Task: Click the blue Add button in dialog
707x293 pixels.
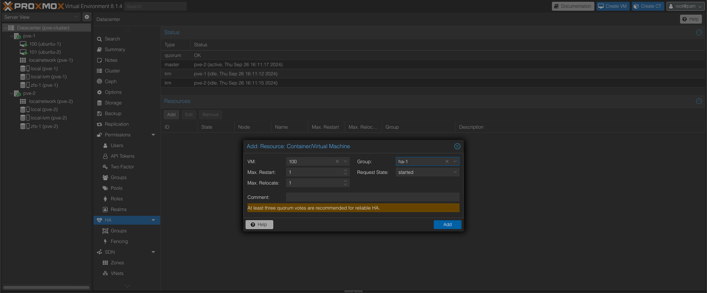Action: [x=447, y=225]
